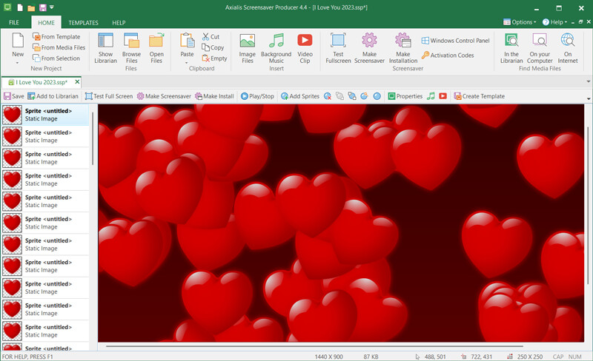Expand the New project dropdown
Screen dimensions: 593x361
[18, 62]
